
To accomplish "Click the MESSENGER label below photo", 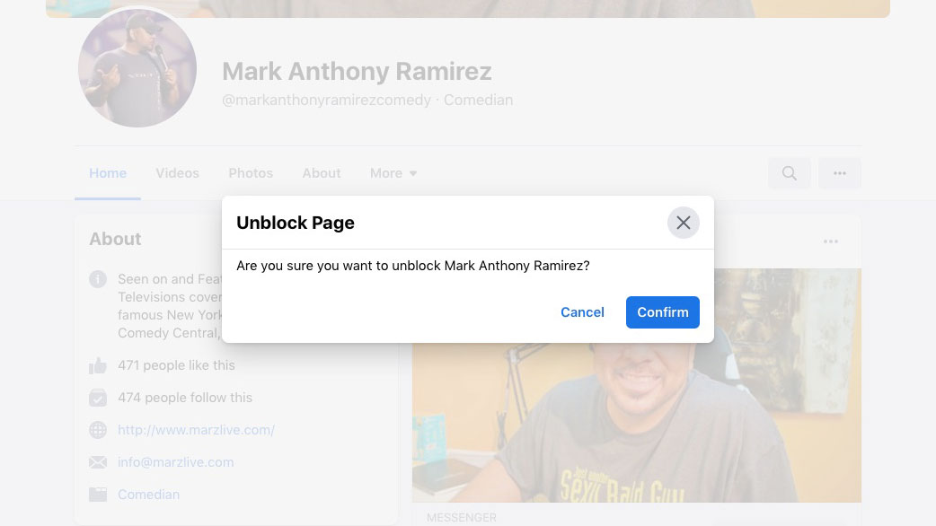I will pyautogui.click(x=462, y=517).
